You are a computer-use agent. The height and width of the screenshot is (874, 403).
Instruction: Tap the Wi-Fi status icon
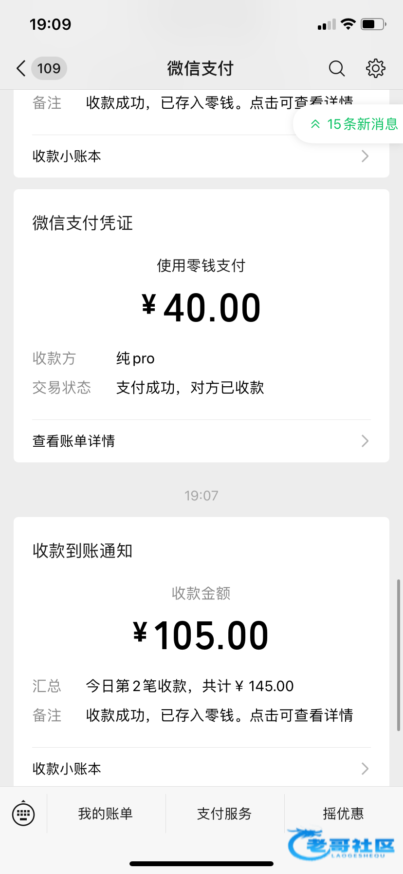(348, 24)
